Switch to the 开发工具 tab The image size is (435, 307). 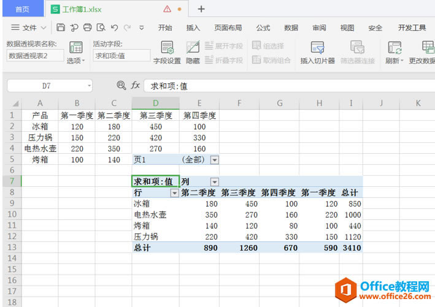(x=412, y=28)
